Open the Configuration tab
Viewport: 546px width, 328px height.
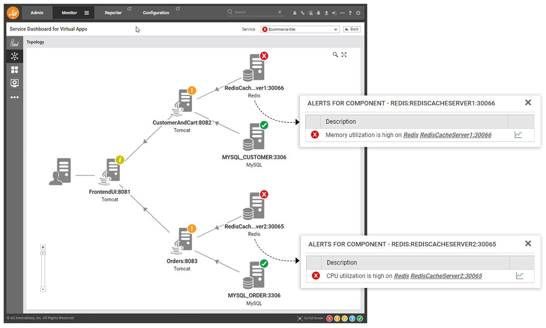(x=156, y=13)
